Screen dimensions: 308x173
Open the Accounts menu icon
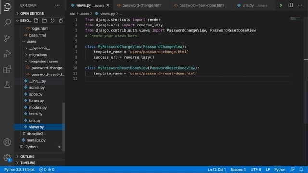(x=7, y=142)
